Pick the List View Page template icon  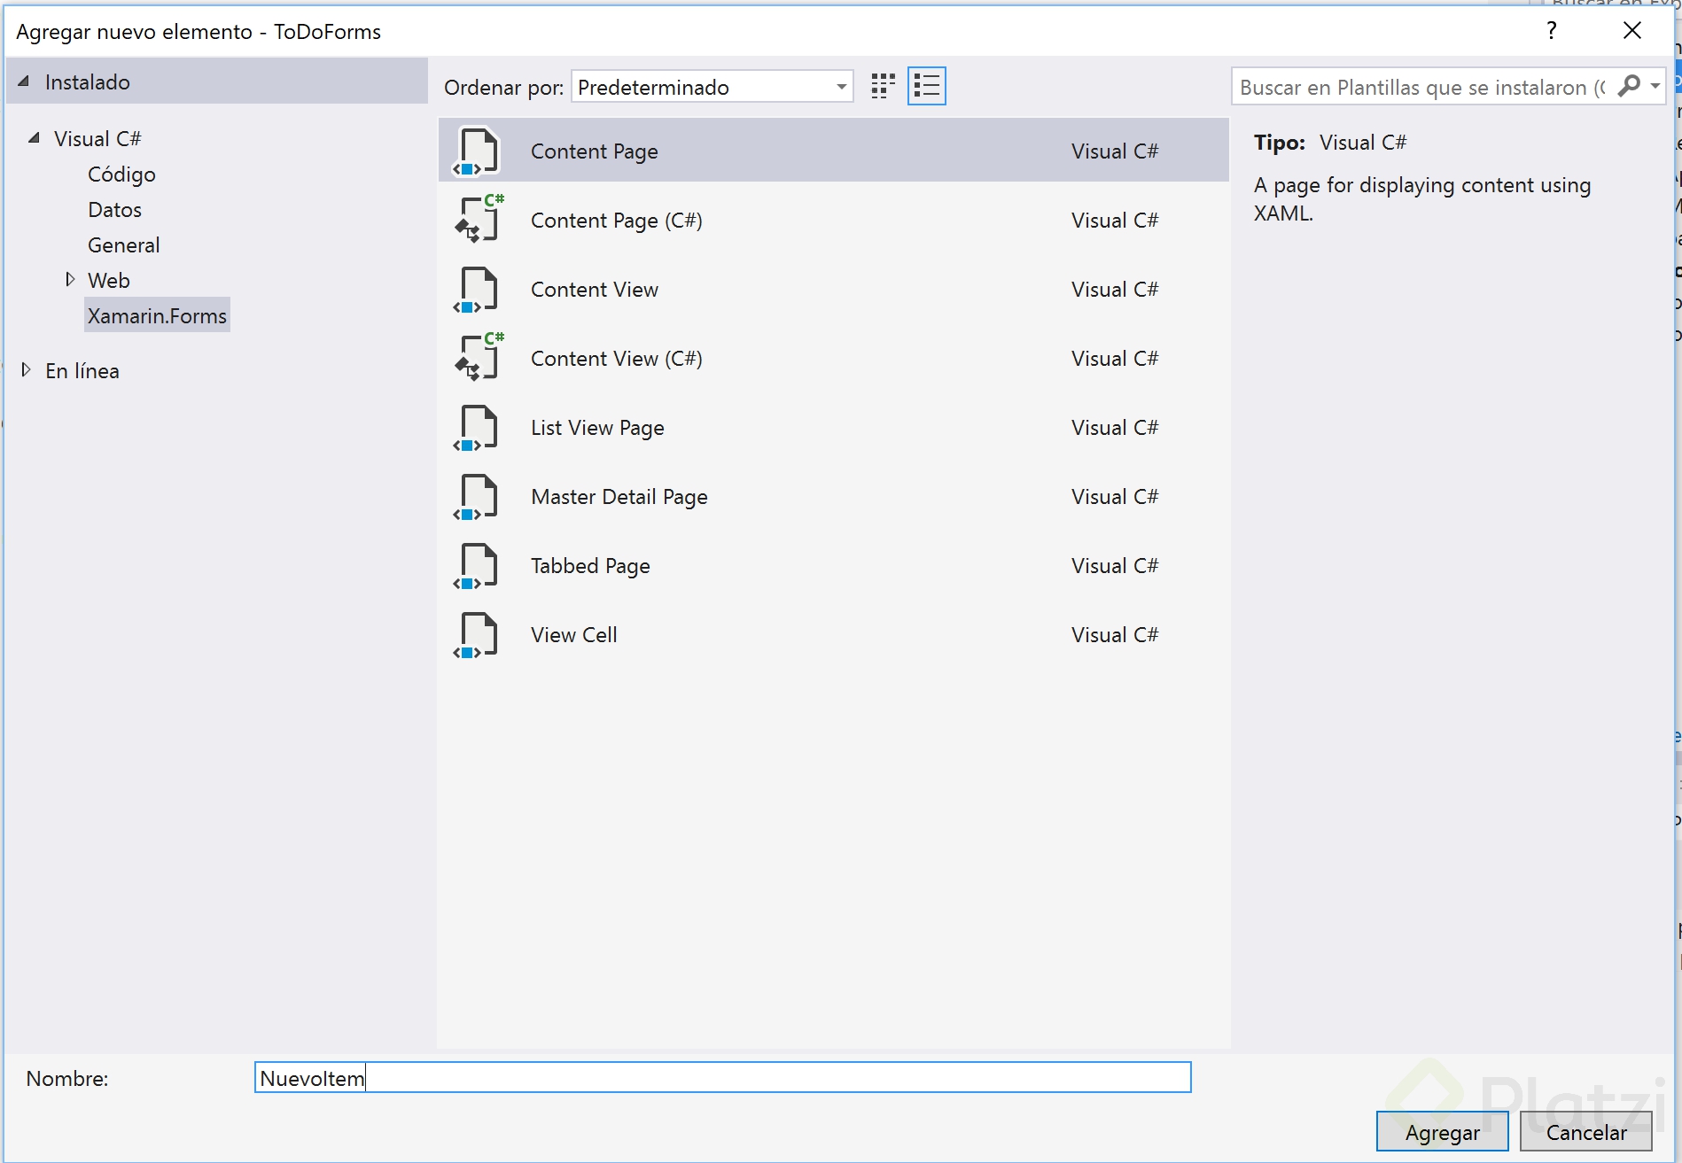pos(478,428)
